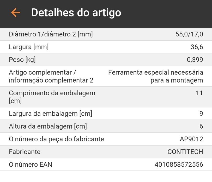Tap the manufacturer name CONTITECH

coord(185,152)
